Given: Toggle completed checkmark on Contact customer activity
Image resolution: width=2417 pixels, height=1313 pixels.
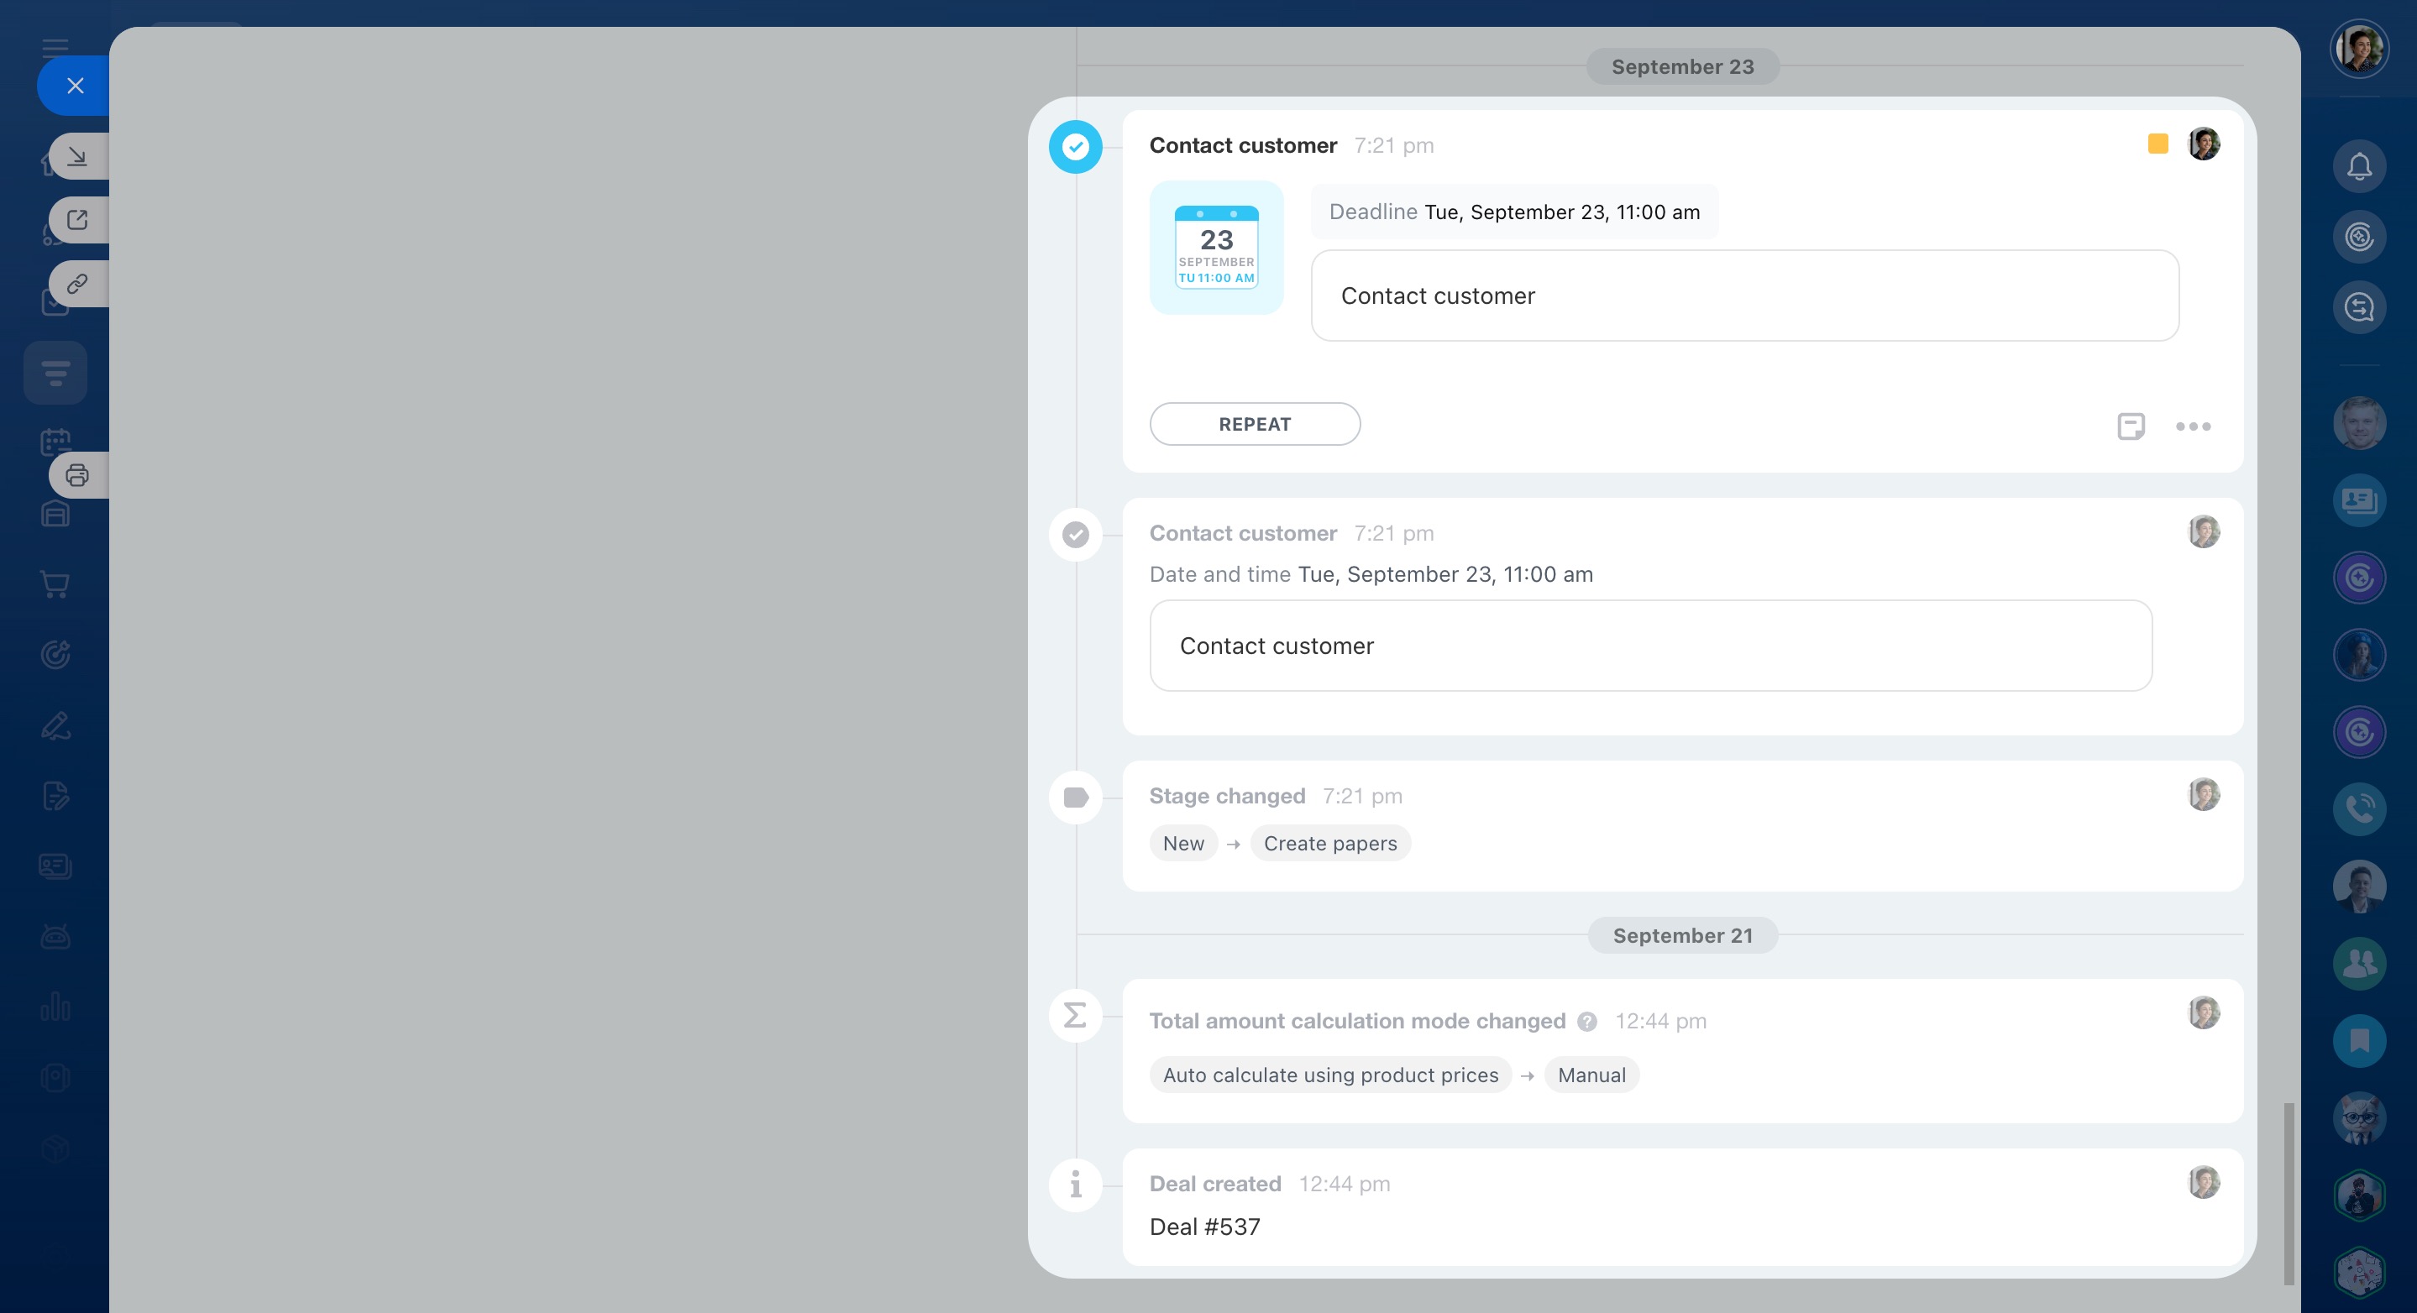Looking at the screenshot, I should [1075, 147].
